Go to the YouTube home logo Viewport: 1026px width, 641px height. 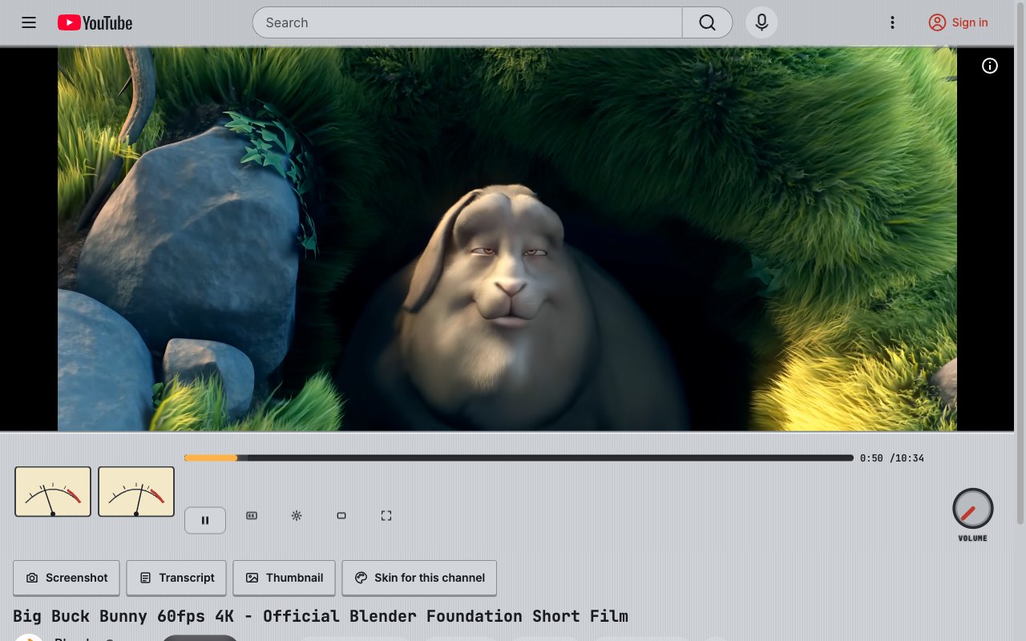(95, 23)
